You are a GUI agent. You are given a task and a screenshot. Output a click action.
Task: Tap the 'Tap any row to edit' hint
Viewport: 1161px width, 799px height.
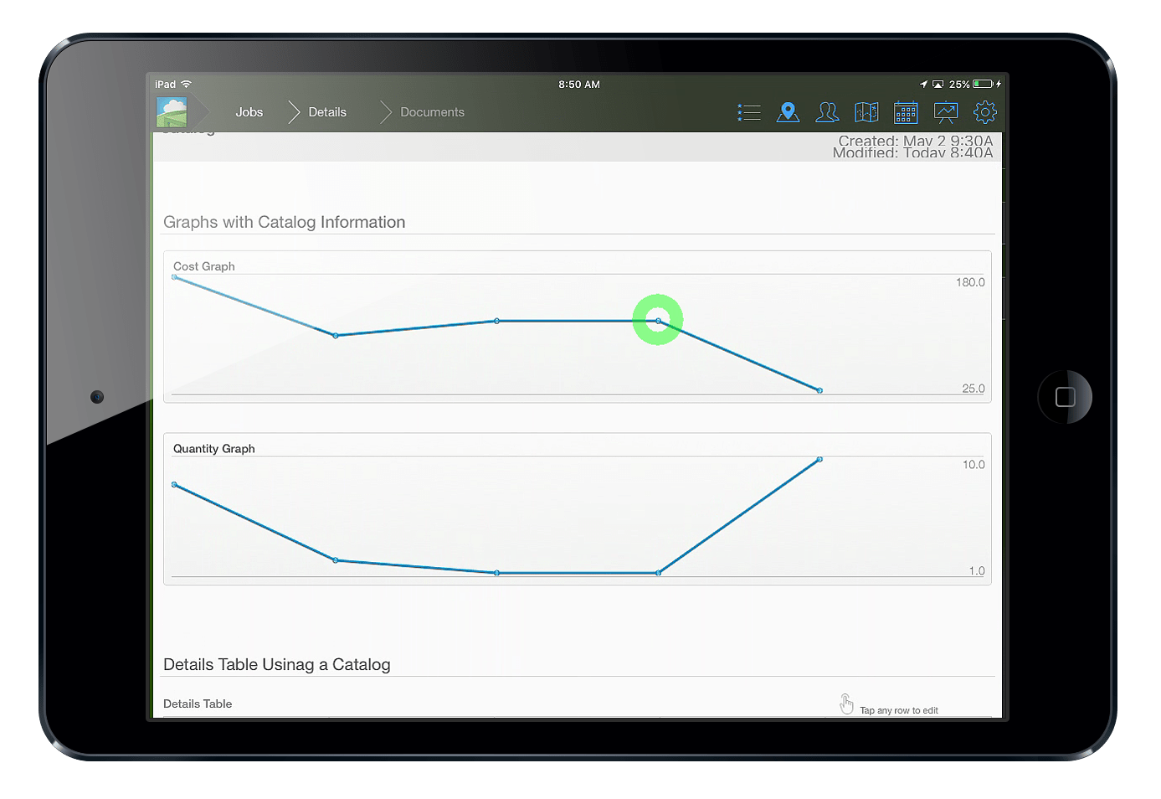pyautogui.click(x=899, y=710)
